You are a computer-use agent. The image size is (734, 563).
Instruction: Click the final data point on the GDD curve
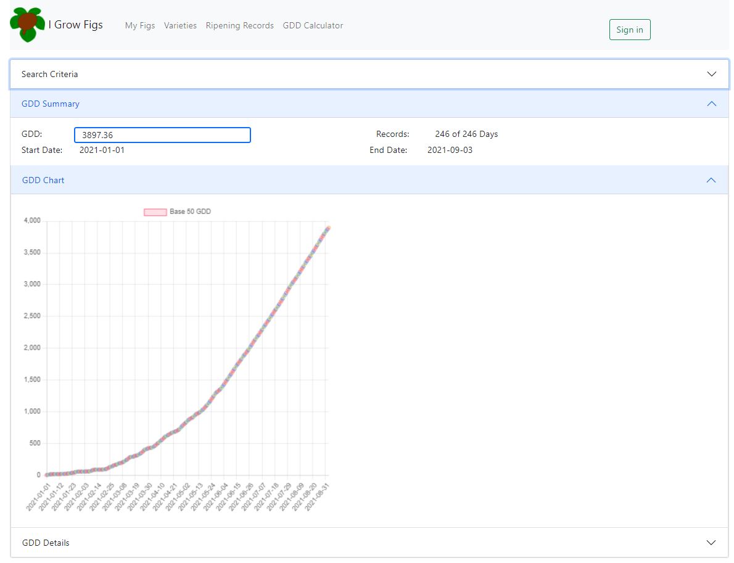[328, 227]
